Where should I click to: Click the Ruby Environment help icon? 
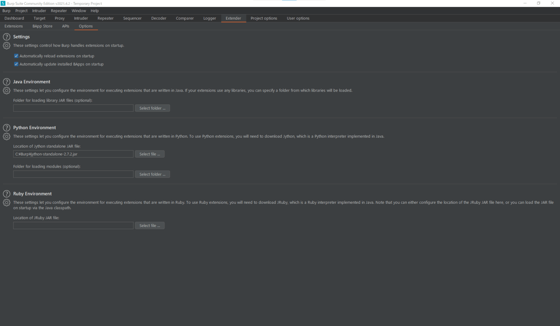click(6, 193)
